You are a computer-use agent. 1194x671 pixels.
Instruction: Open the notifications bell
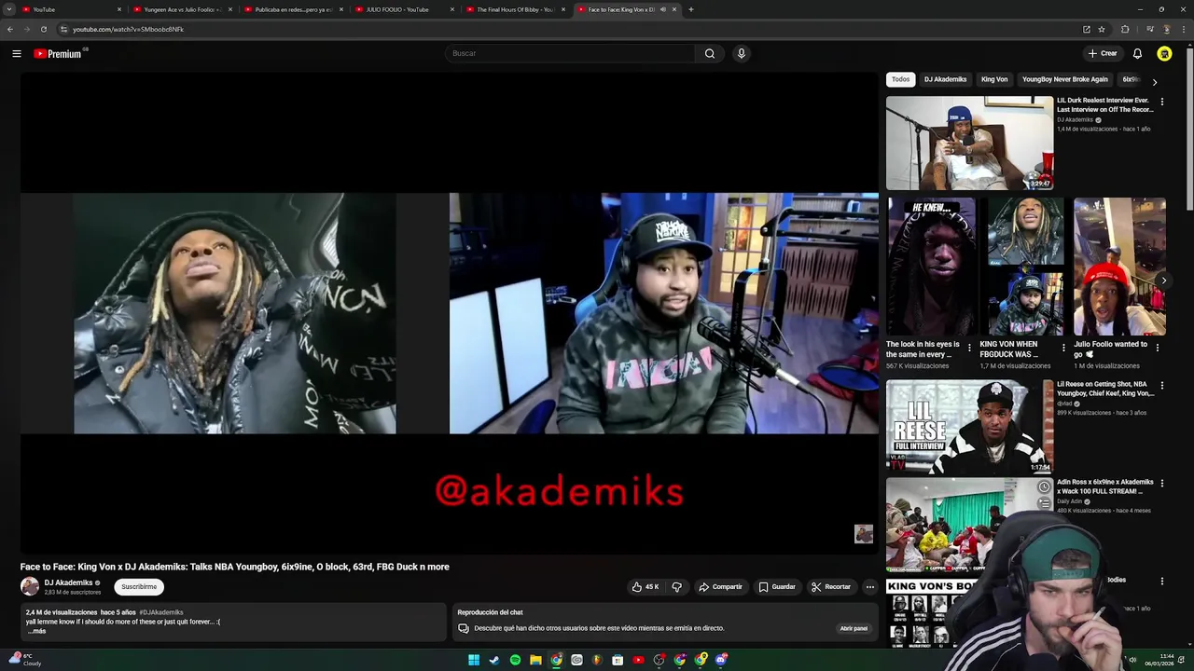tap(1137, 54)
